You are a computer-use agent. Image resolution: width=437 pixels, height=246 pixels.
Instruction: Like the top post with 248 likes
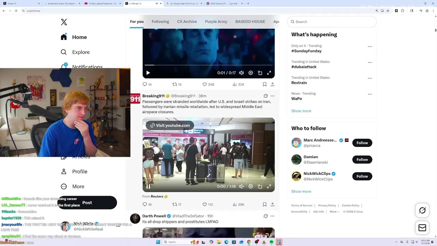tap(208, 84)
